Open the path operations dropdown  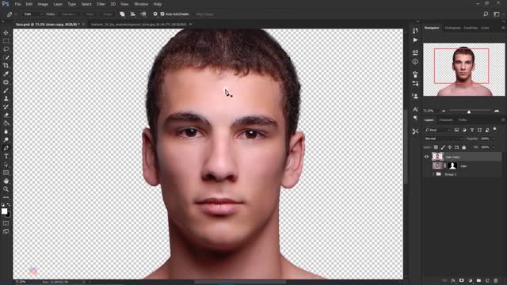point(122,14)
